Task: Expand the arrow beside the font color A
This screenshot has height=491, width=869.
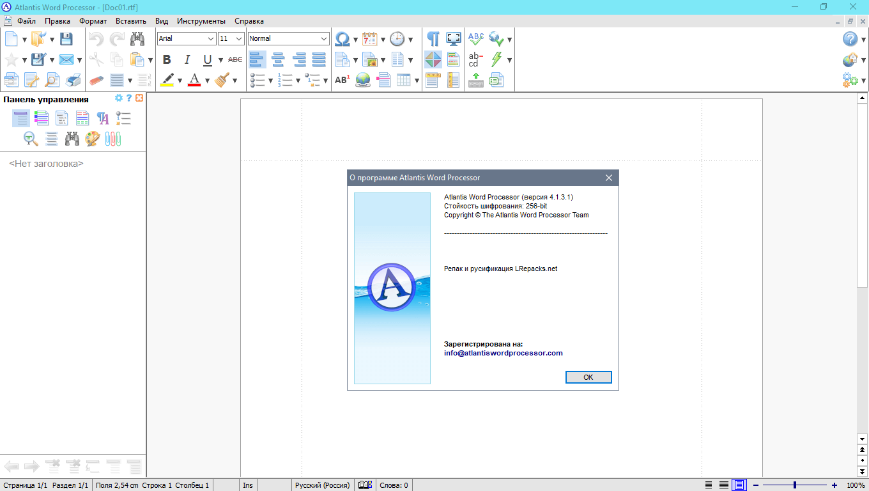Action: point(208,81)
